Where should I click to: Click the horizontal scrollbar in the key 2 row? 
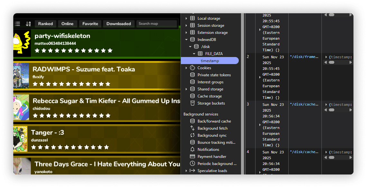pyautogui.click(x=338, y=62)
